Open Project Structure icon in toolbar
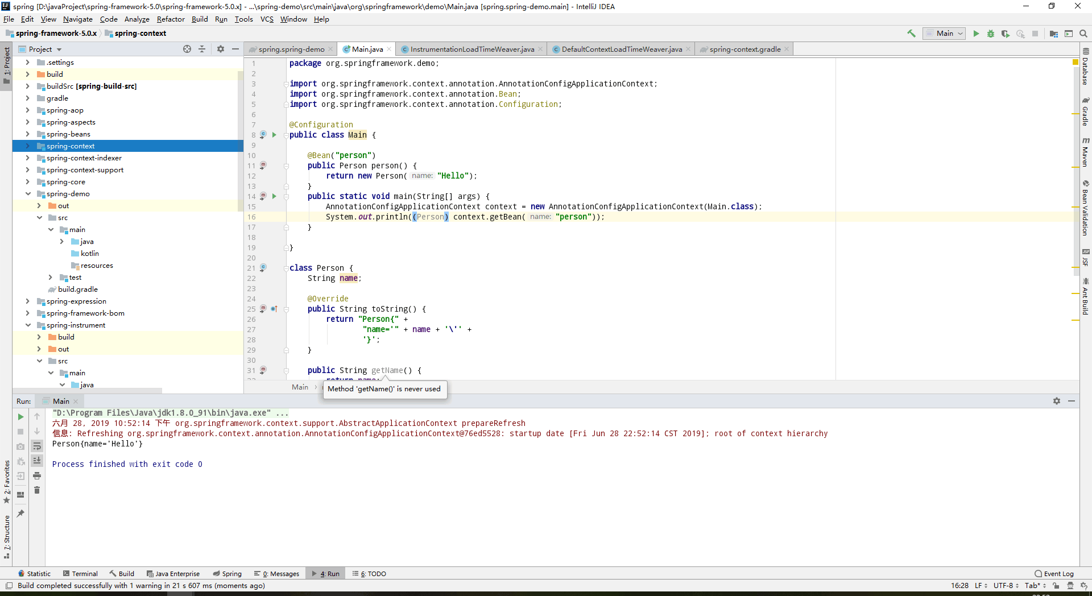 click(1054, 34)
